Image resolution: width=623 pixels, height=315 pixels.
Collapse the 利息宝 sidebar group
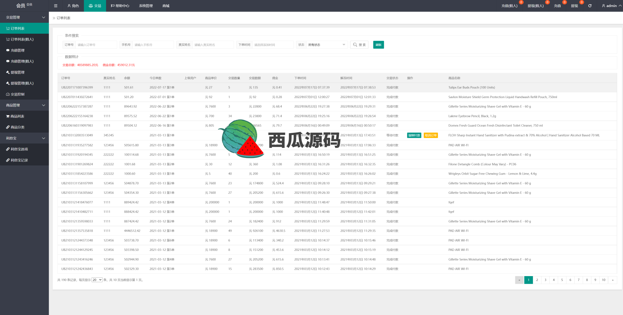tap(24, 138)
